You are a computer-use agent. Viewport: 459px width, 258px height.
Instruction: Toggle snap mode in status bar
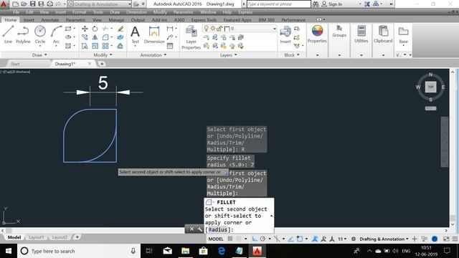(240, 239)
